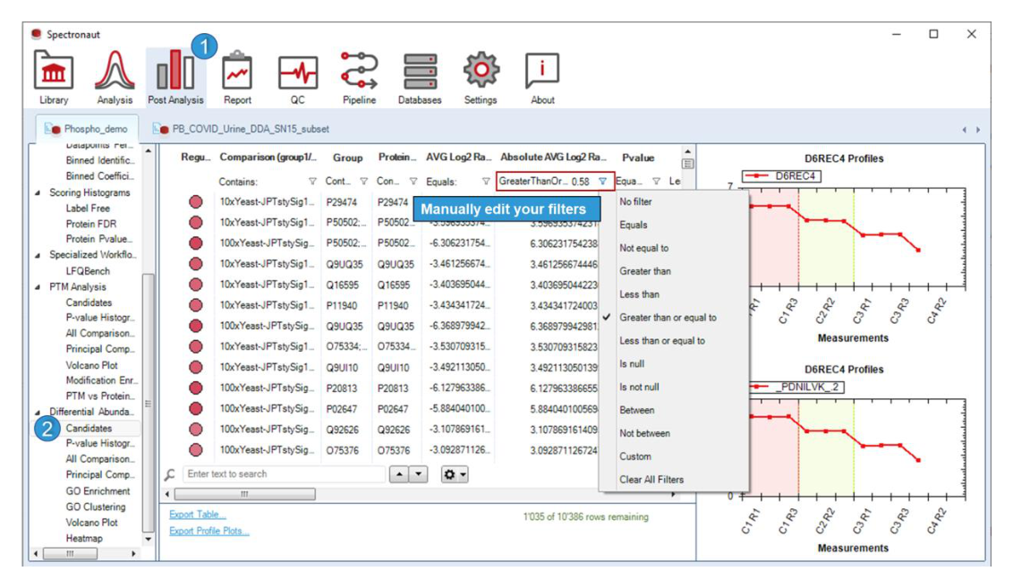
Task: Collapse Differential Abundance tree node
Action: (38, 413)
